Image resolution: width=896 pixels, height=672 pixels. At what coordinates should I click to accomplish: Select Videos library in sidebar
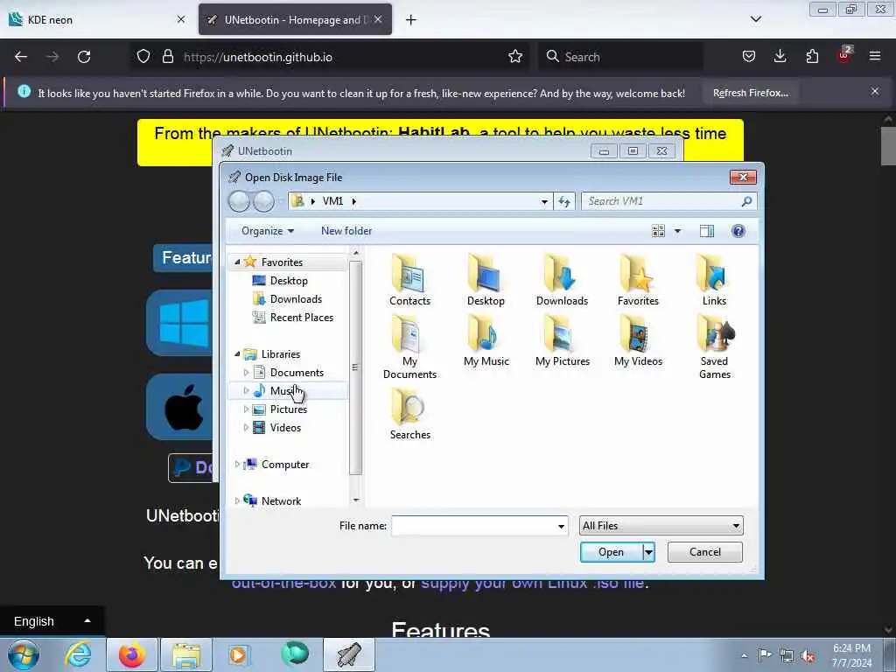pos(285,427)
